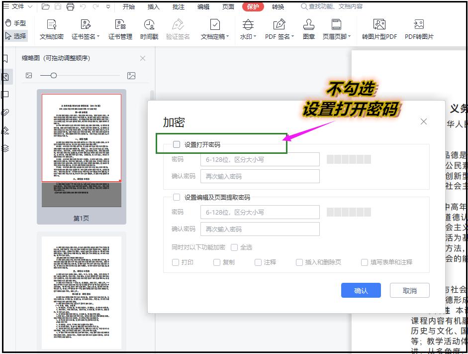Click the 确认 confirm button

361,290
